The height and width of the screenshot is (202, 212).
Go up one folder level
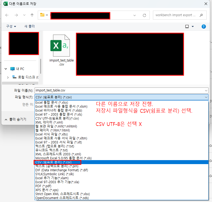(x=32, y=15)
